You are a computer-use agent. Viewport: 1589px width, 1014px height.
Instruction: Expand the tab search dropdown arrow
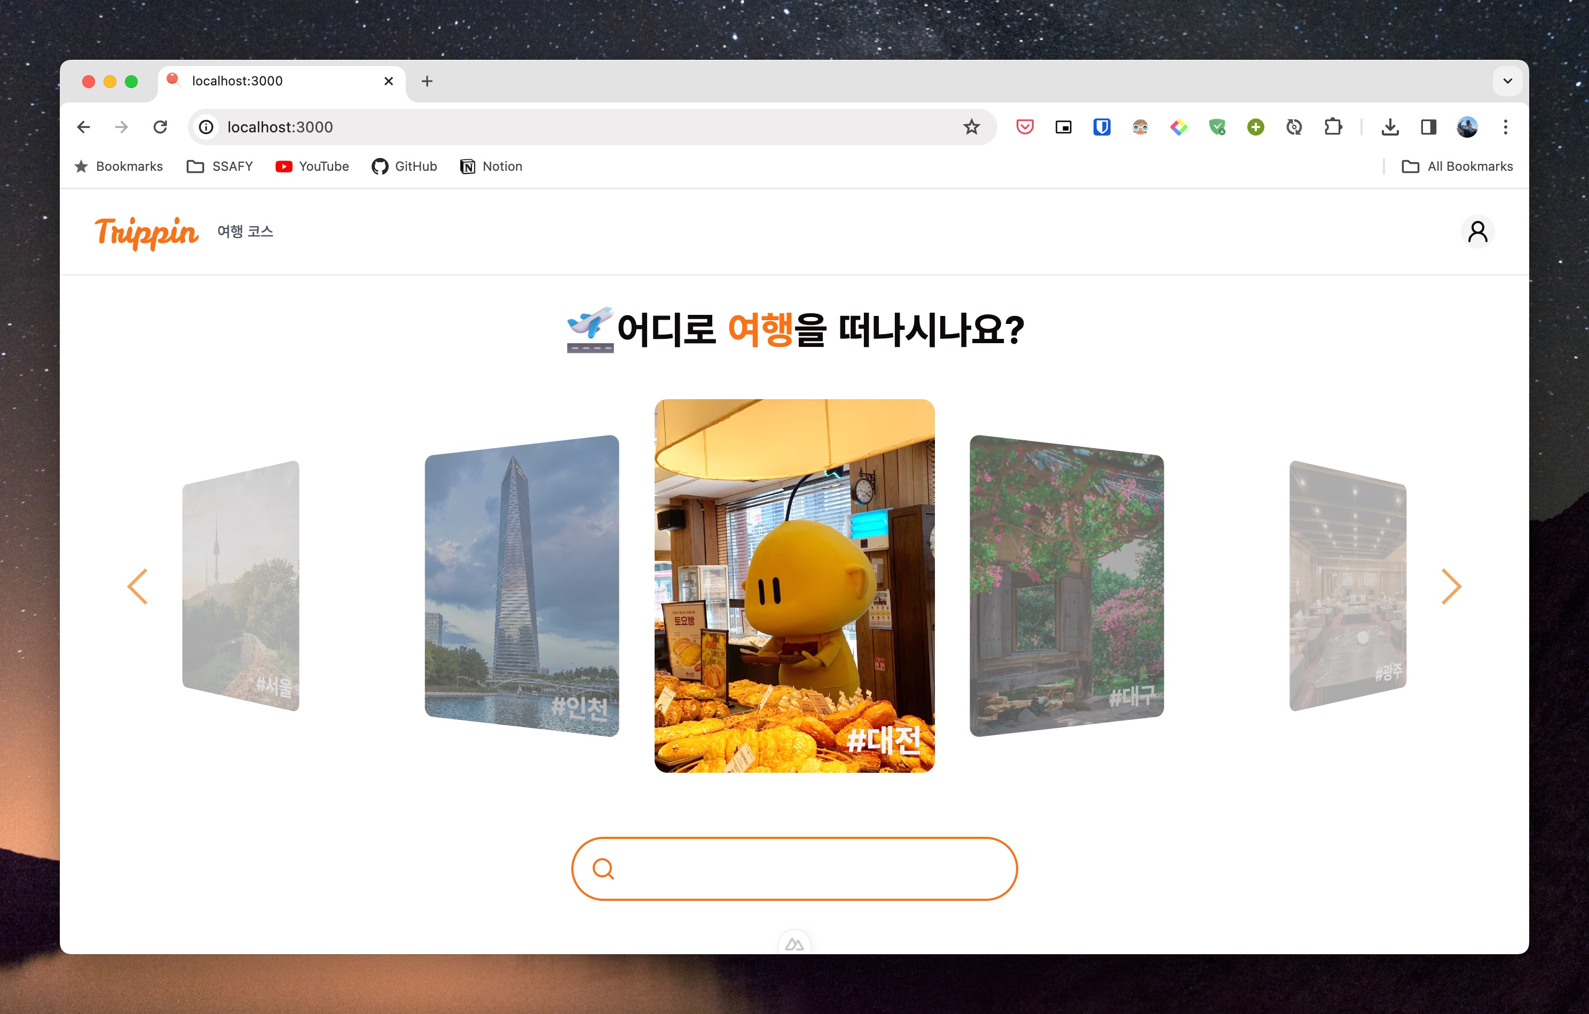coord(1507,81)
